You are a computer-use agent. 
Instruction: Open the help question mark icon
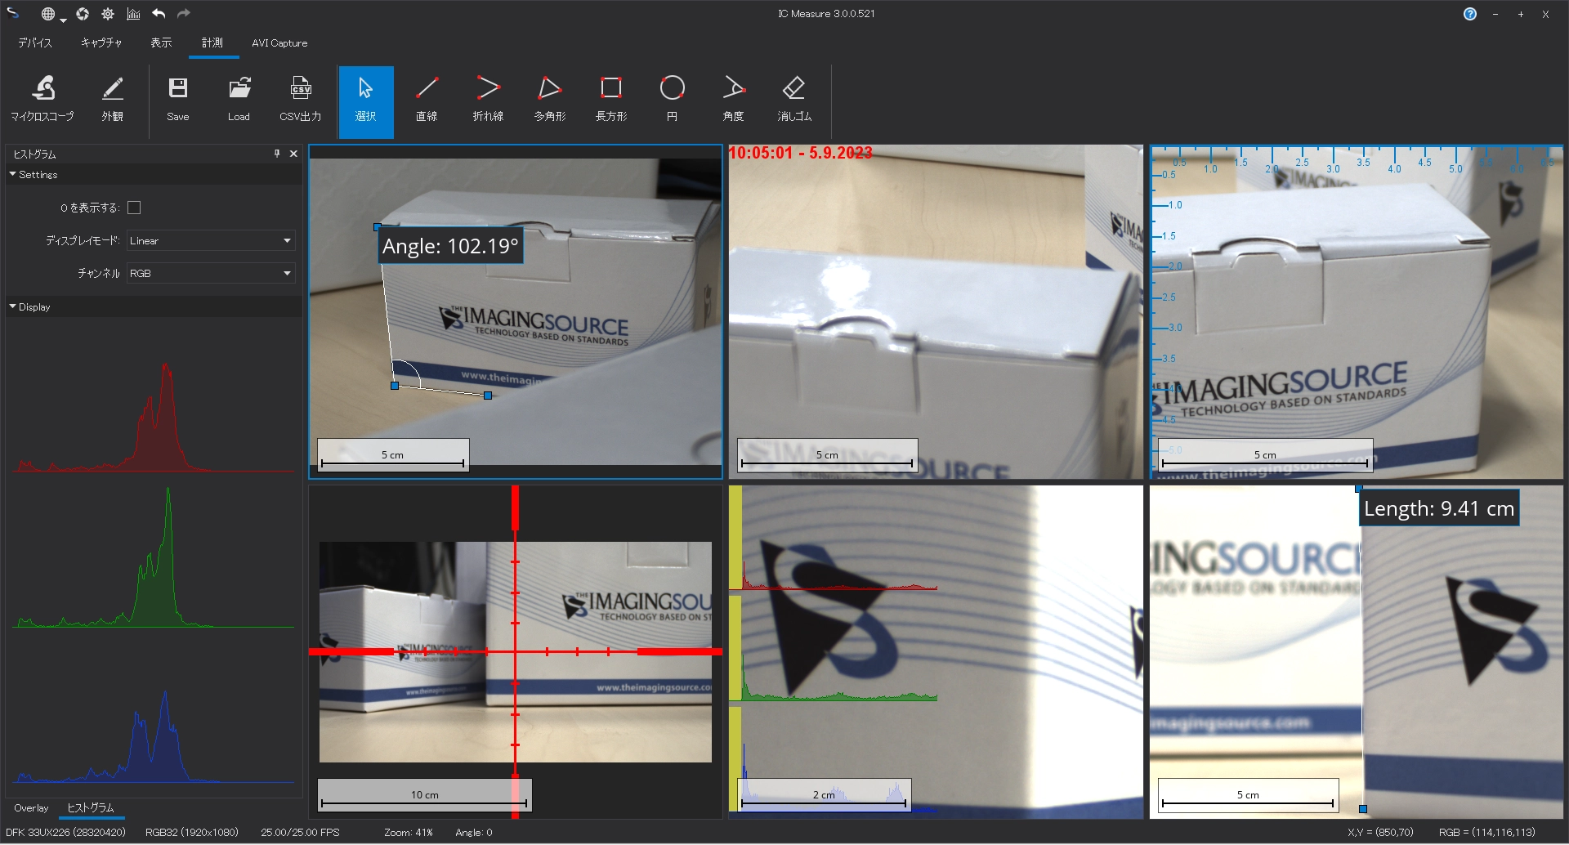(1470, 14)
